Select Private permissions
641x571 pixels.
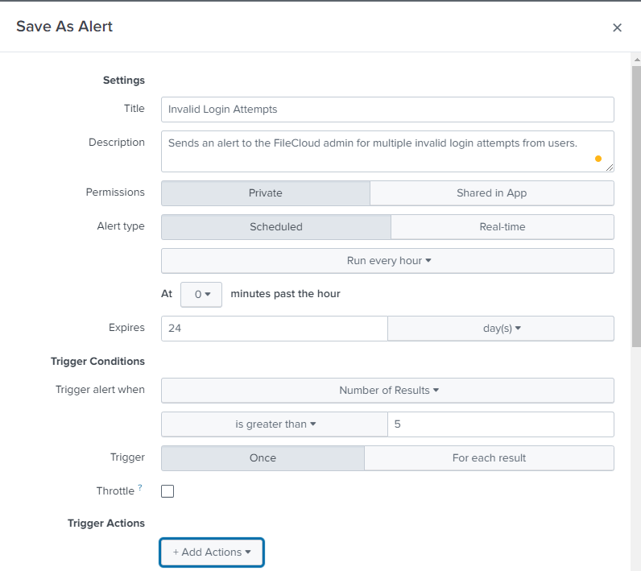[x=266, y=193]
